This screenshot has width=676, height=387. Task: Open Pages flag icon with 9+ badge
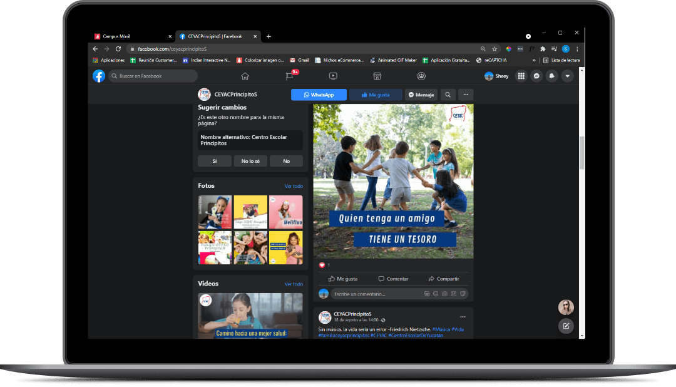290,76
